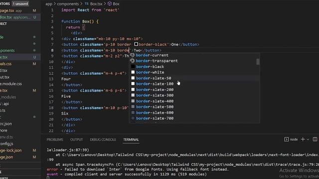Click 'Four' text on line 13
This screenshot has height=179, width=319.
click(x=66, y=79)
